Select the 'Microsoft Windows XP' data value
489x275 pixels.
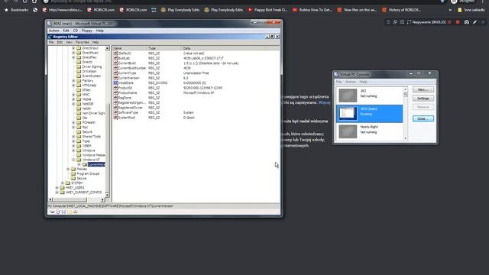point(199,93)
